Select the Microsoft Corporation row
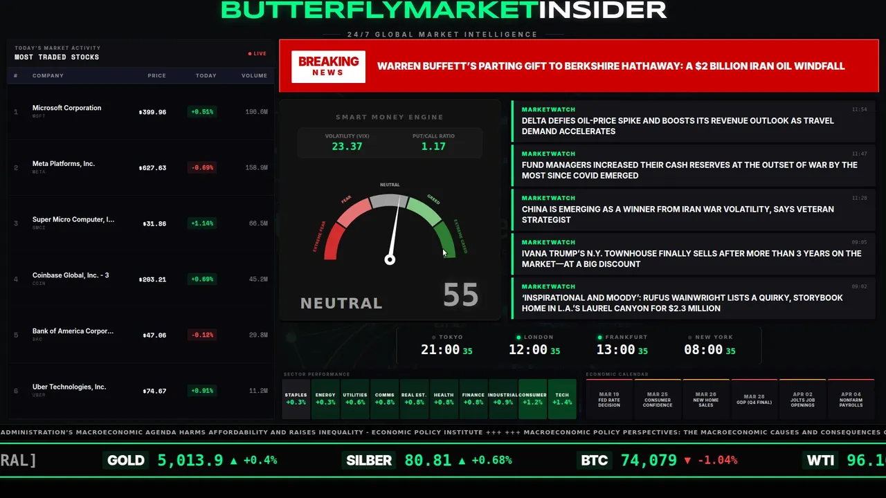 (x=141, y=111)
